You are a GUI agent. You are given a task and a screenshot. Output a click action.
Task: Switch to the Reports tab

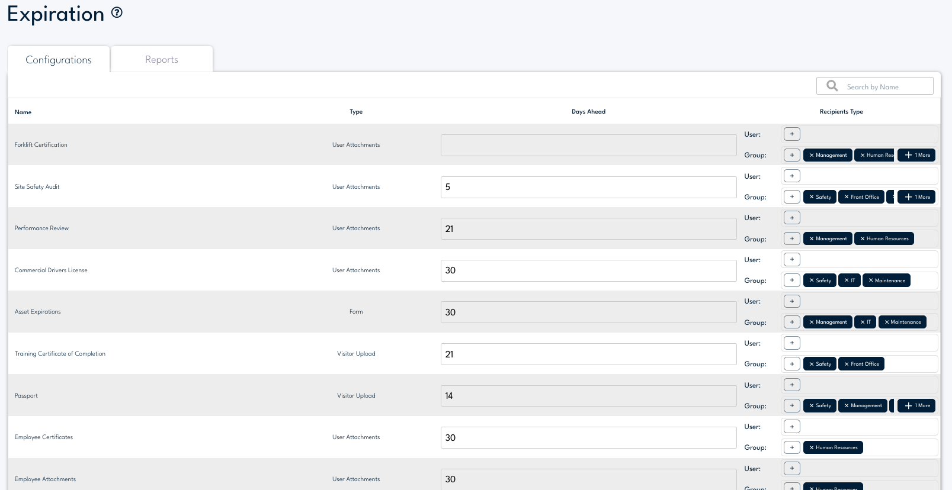[x=162, y=60]
